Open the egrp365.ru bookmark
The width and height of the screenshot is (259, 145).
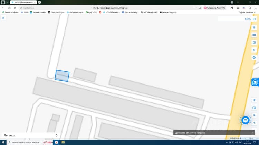pos(92,12)
